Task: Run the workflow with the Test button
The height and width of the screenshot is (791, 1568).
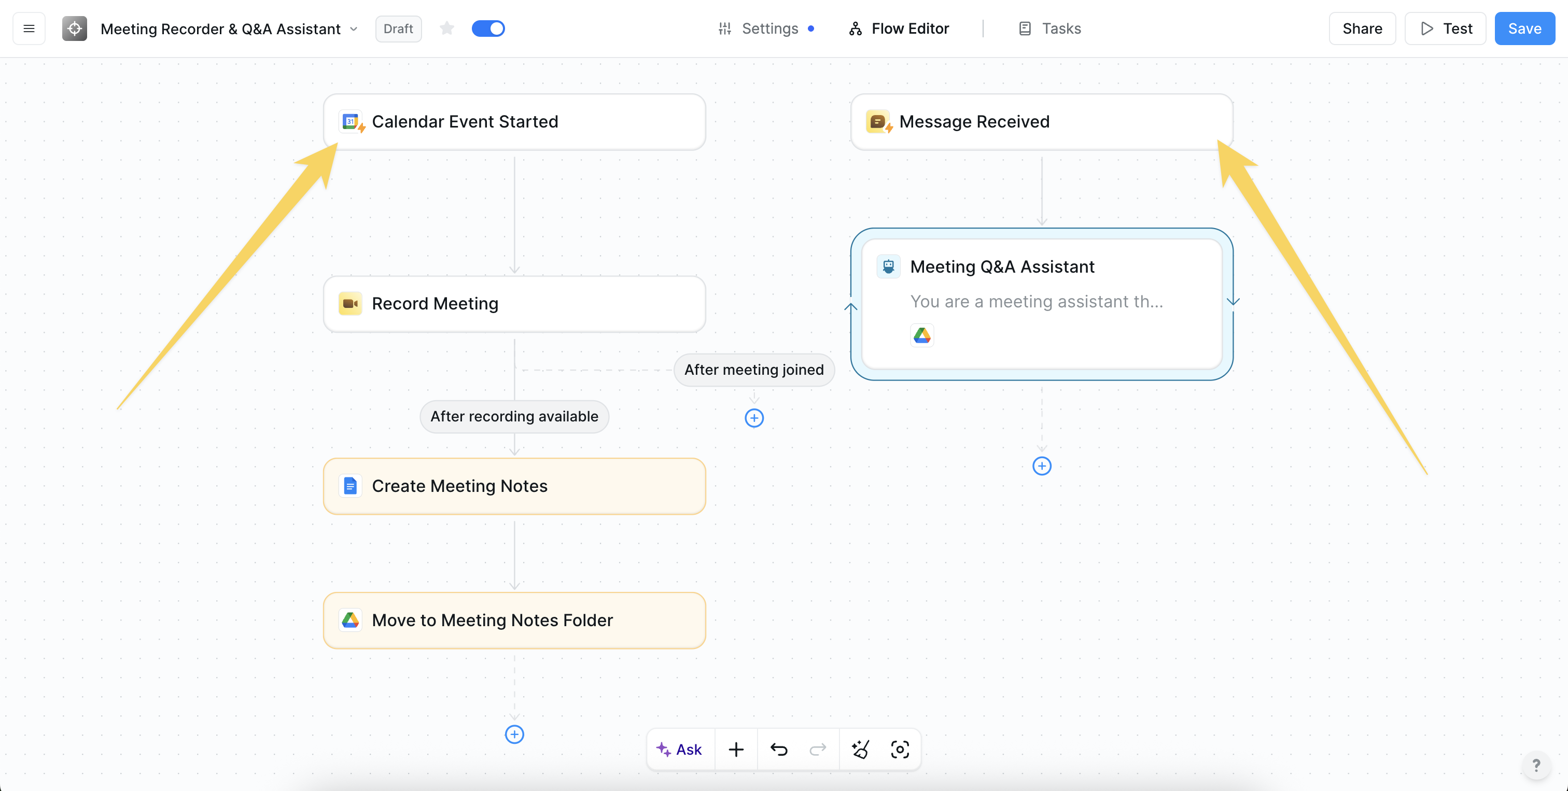Action: click(1445, 28)
